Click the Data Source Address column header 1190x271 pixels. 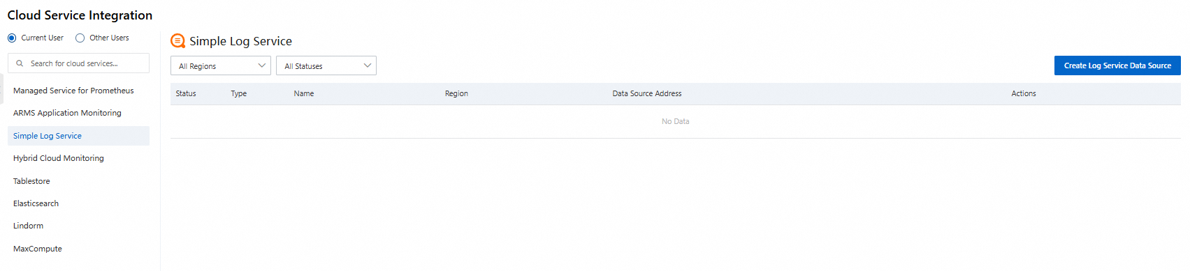[647, 93]
